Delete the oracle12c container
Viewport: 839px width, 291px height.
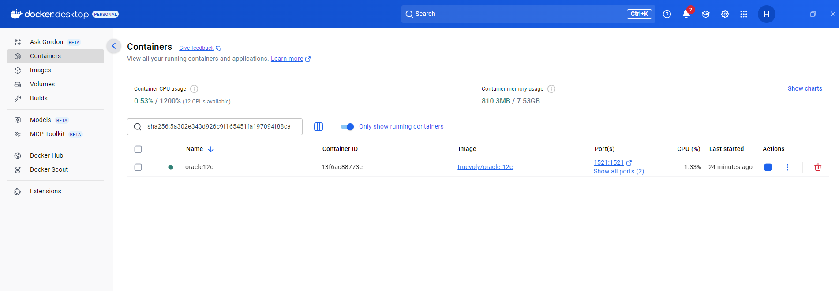pyautogui.click(x=818, y=167)
